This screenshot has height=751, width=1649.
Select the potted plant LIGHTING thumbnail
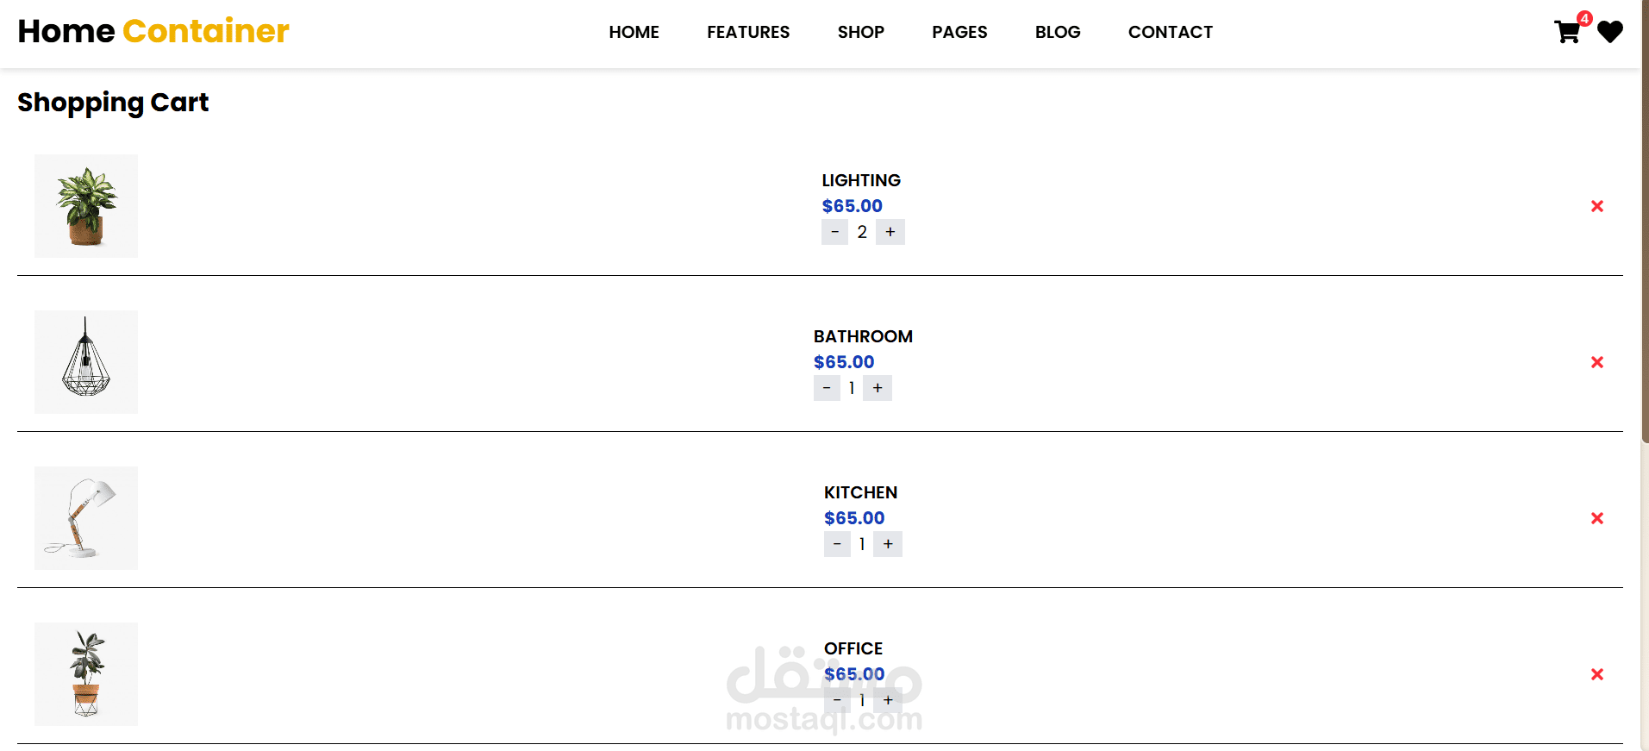click(86, 206)
